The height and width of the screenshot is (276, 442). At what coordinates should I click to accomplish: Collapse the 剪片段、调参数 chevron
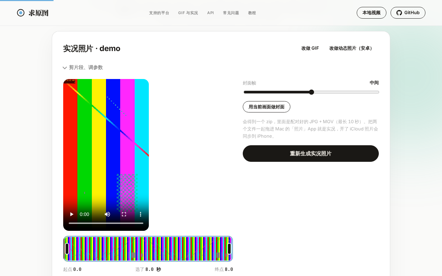65,68
